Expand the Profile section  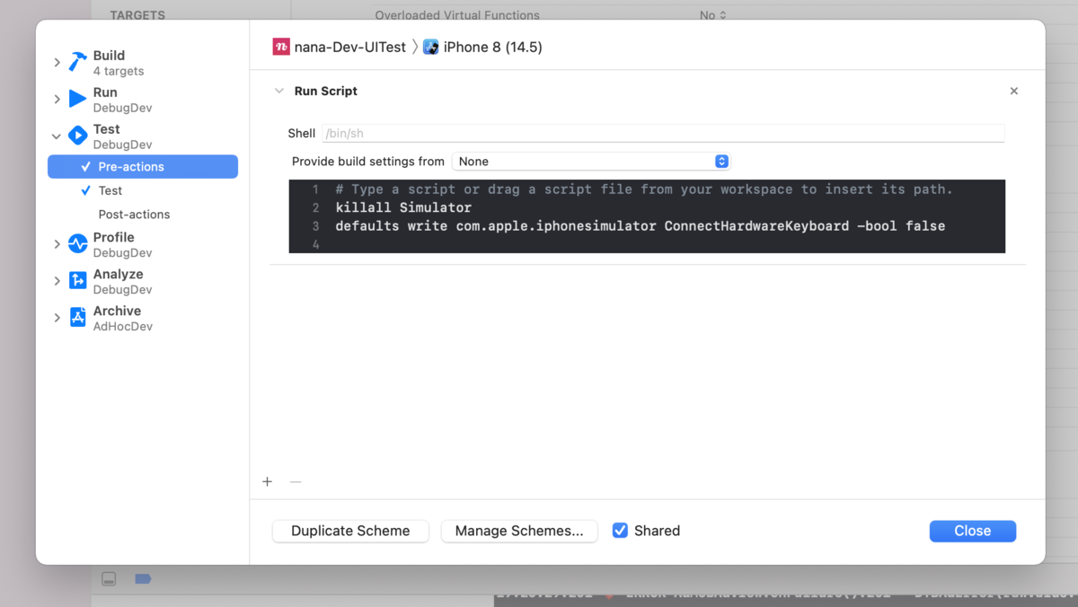tap(57, 244)
